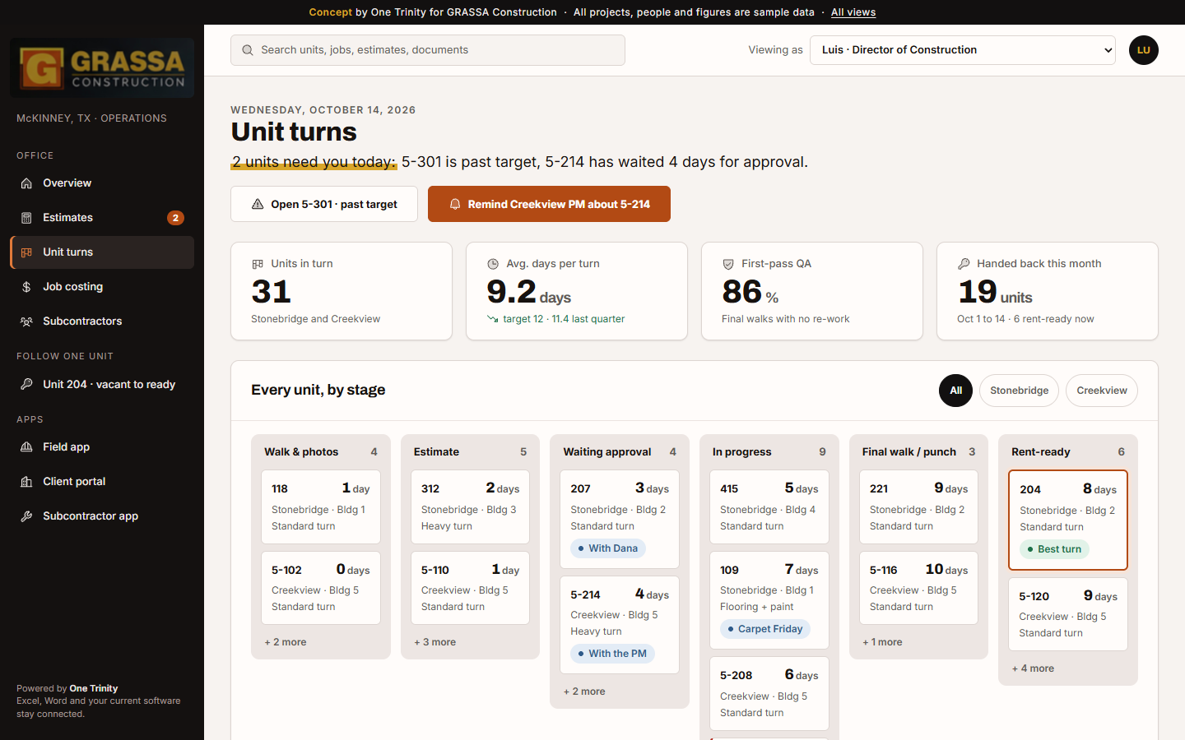Open the Units in turn 31 stat card
1185x740 pixels.
point(342,291)
